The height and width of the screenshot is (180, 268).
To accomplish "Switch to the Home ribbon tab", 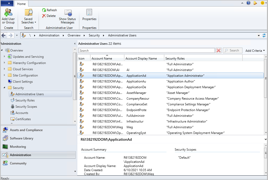I will [21, 4].
